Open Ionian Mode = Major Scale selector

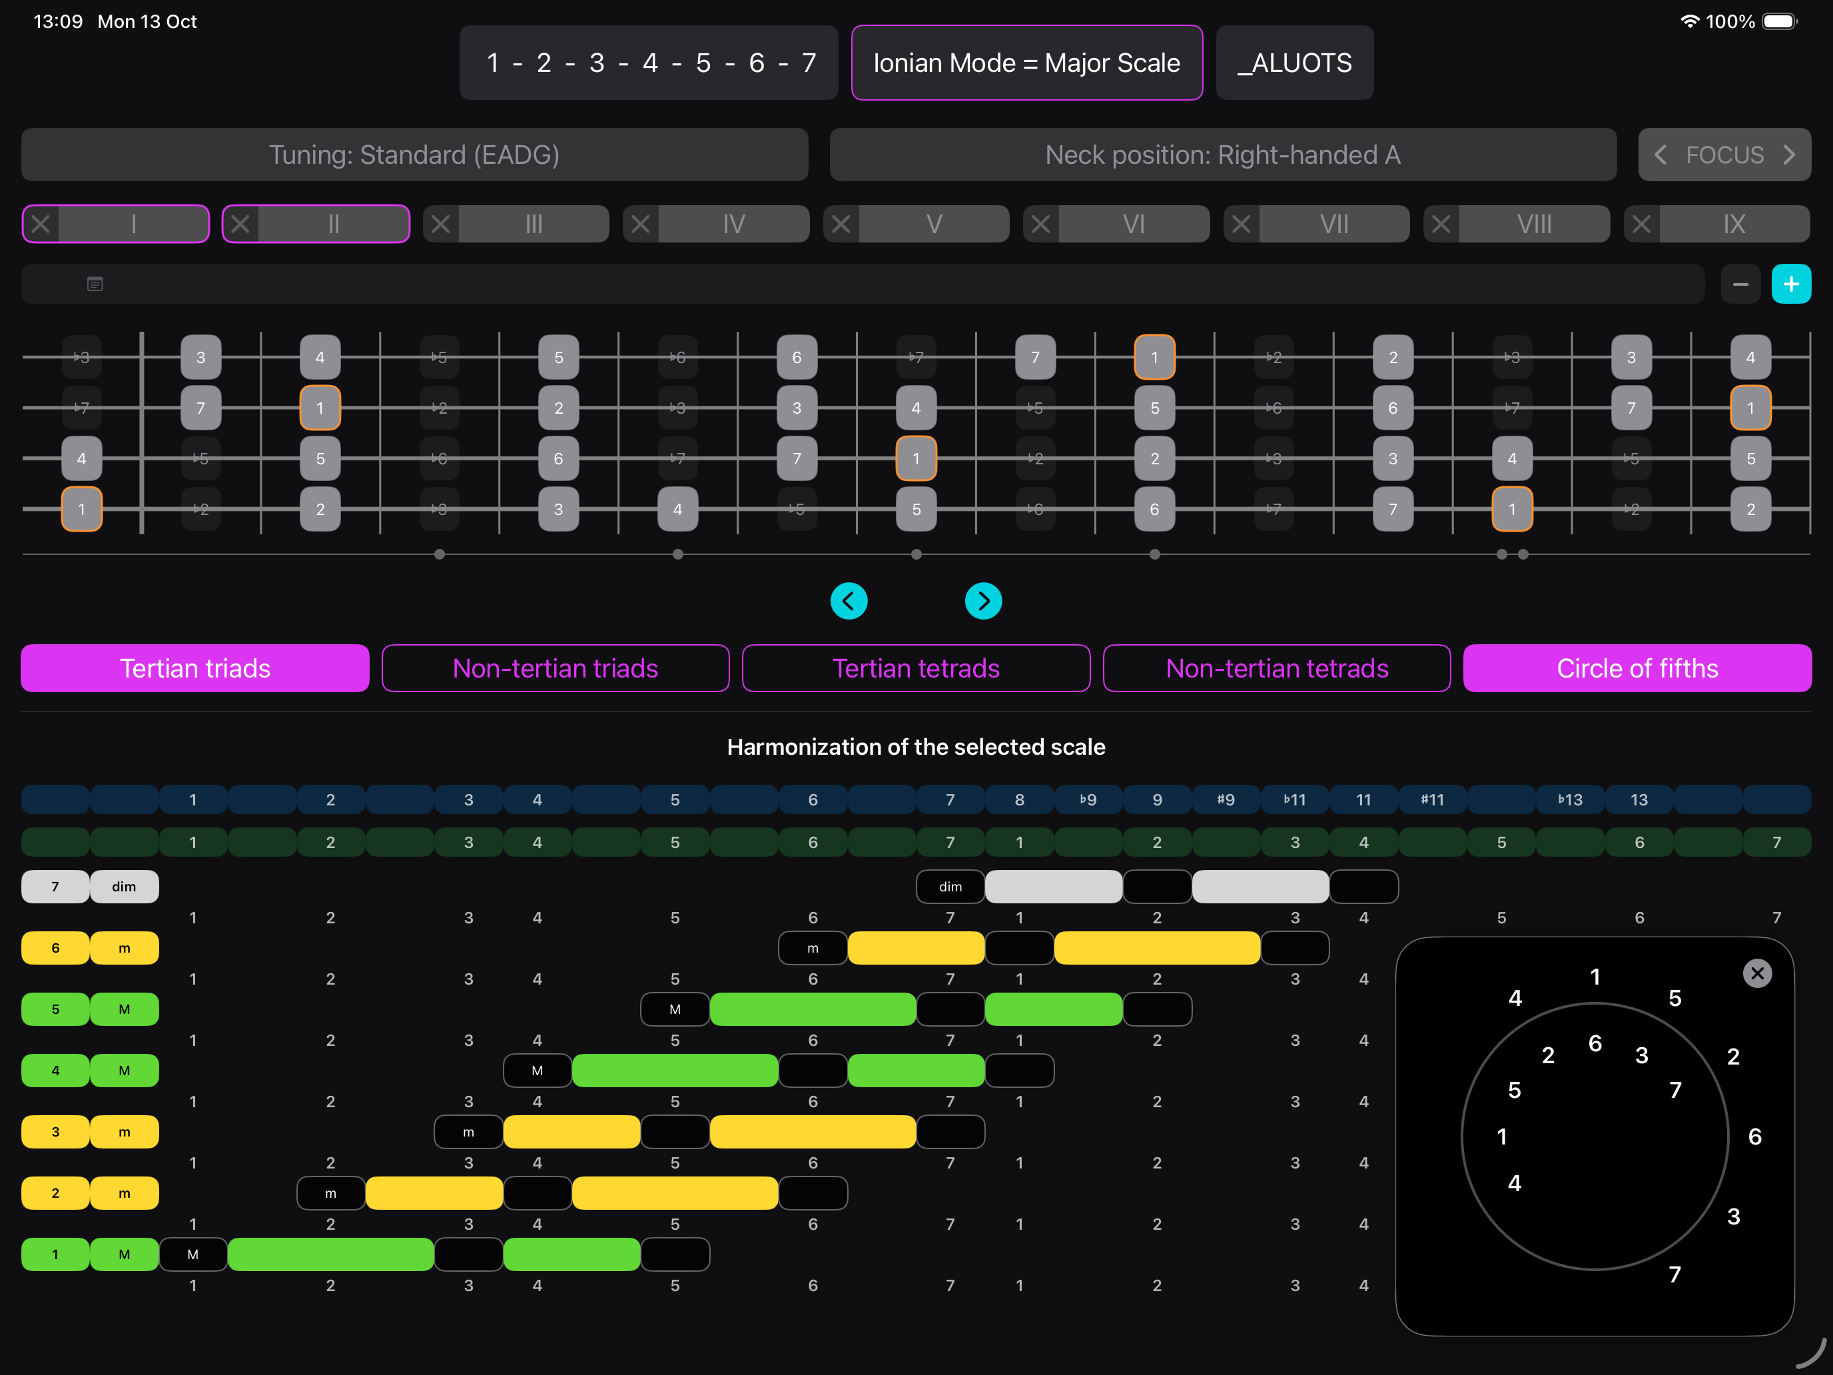pos(1026,63)
